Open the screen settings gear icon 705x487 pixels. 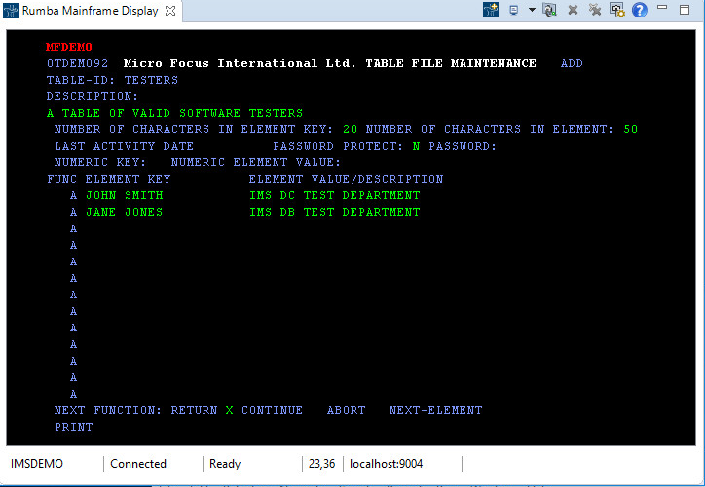pos(617,10)
